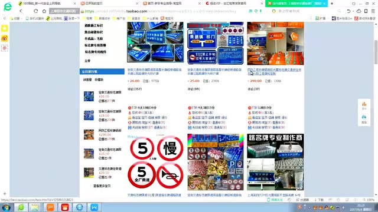Open first ranking item thumbnail priced 26.00
This screenshot has width=378, height=212.
tap(89, 97)
